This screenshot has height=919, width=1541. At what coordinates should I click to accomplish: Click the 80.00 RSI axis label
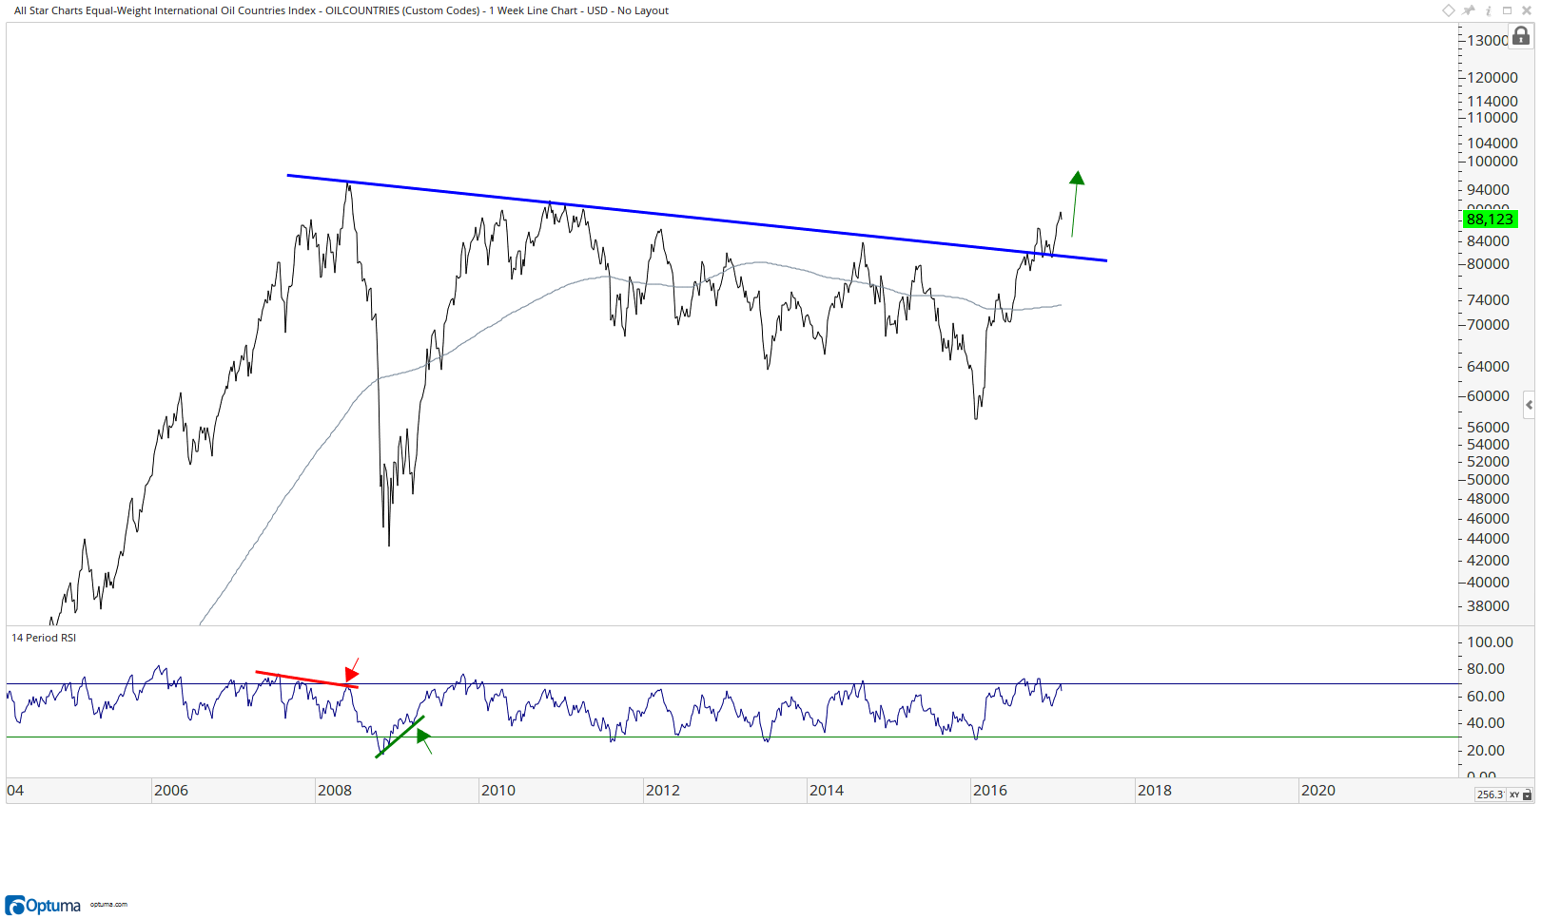tap(1486, 669)
